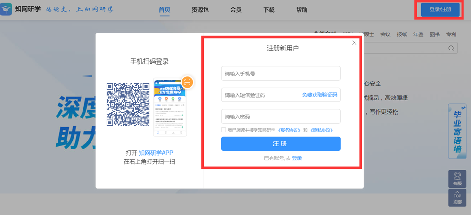This screenshot has height=215, width=471.
Task: Open the 毕业寄语墙 side banner
Action: click(x=457, y=131)
